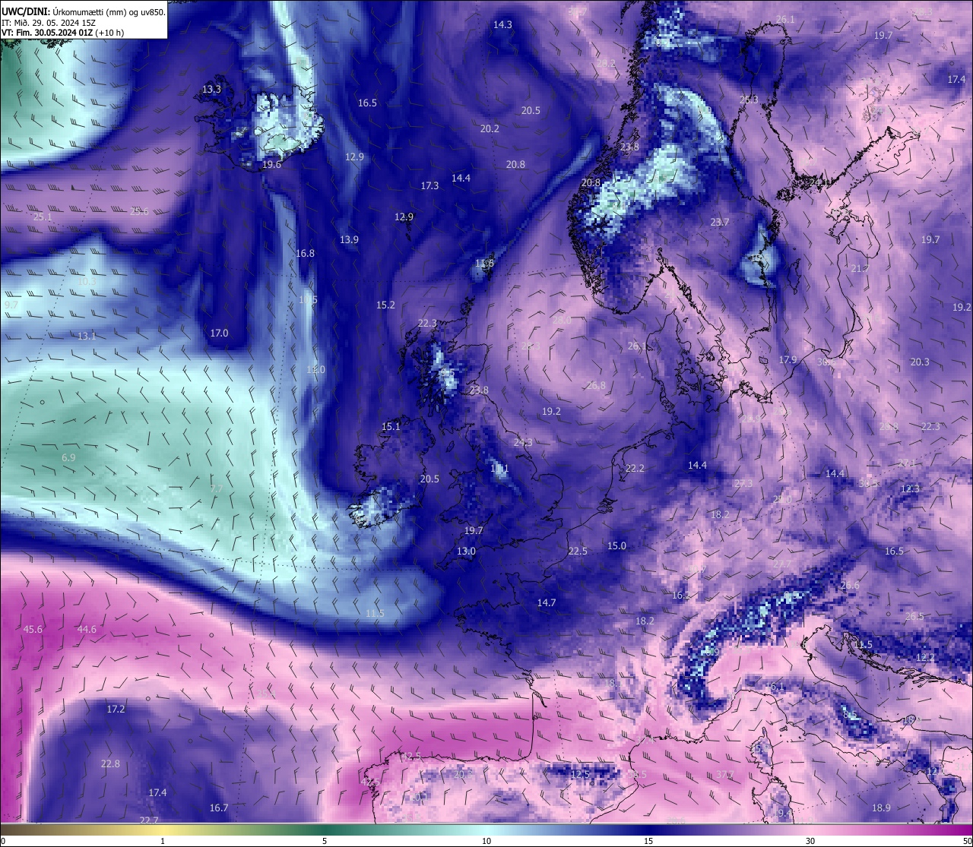
Task: Click the 26.8 value over the North Sea
Action: click(x=596, y=386)
